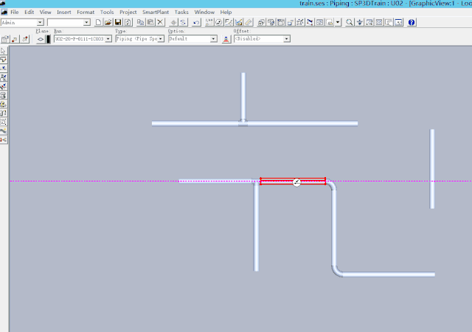Open the SmartPlant menu
Screen dimensions: 472x332
click(156, 12)
